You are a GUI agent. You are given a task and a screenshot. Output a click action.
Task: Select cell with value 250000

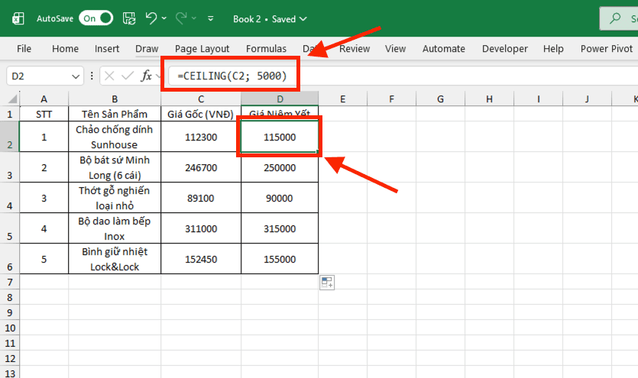[x=280, y=167]
